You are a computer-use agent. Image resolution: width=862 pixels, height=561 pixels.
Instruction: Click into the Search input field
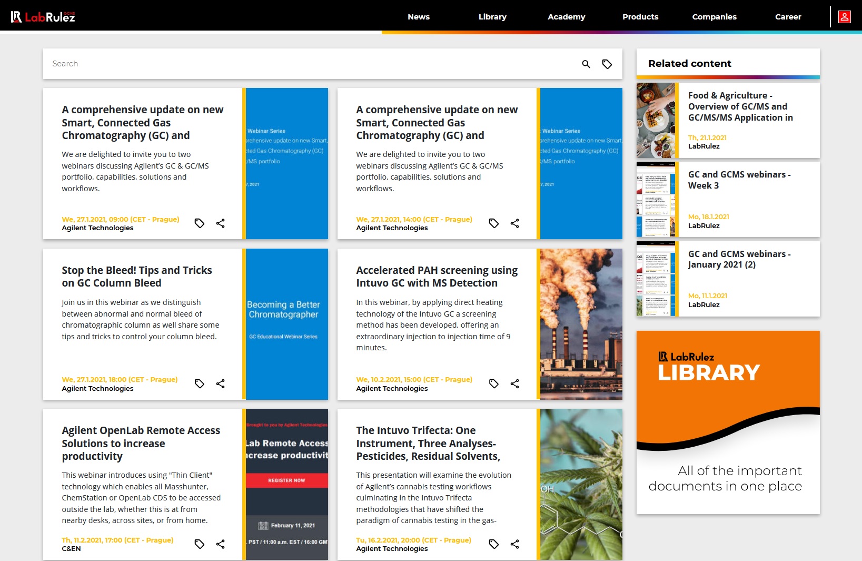point(311,64)
